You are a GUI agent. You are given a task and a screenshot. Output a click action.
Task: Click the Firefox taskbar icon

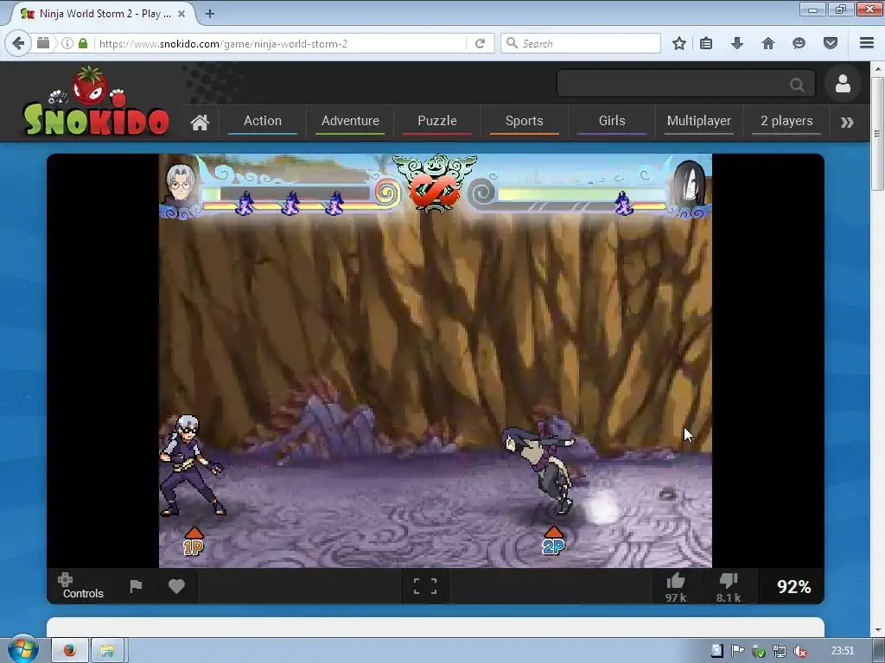69,651
